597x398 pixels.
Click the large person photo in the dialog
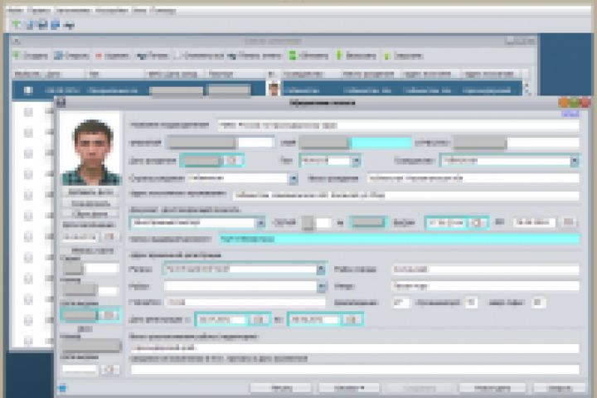(x=91, y=149)
